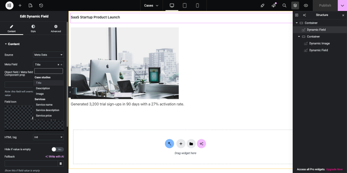The width and height of the screenshot is (347, 173).
Task: Toggle the Structure panel icon
Action: click(x=295, y=5)
